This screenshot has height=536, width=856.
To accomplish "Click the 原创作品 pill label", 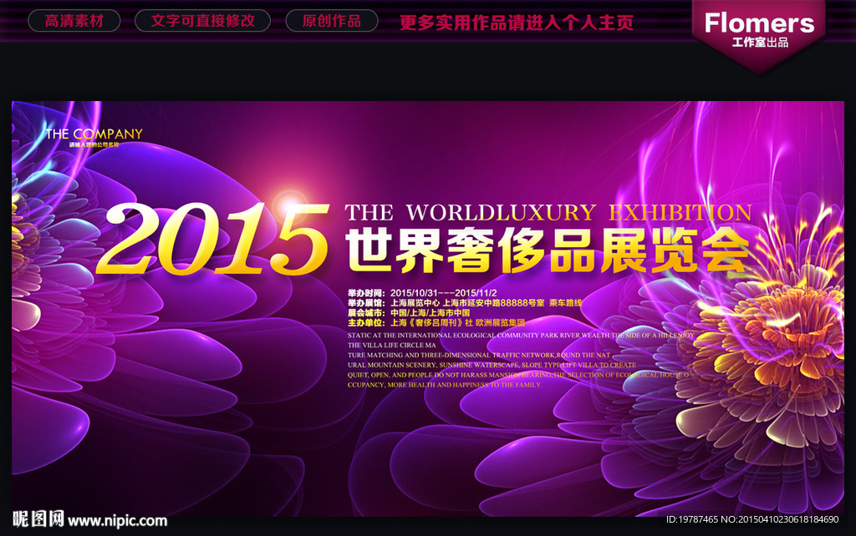I will click(x=331, y=21).
